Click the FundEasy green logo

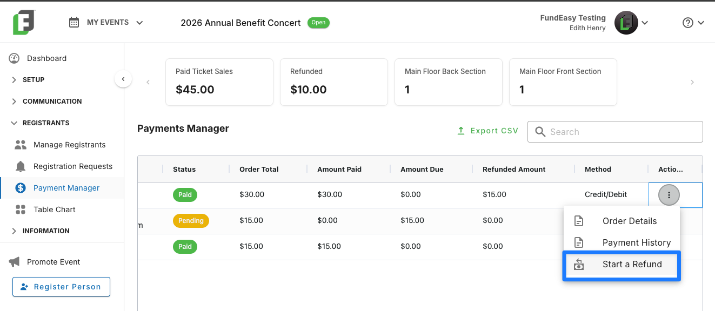coord(24,22)
